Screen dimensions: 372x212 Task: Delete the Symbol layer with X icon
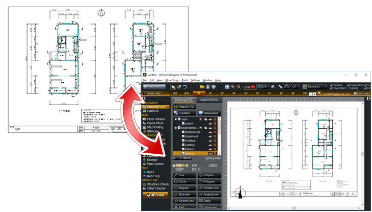215,153
